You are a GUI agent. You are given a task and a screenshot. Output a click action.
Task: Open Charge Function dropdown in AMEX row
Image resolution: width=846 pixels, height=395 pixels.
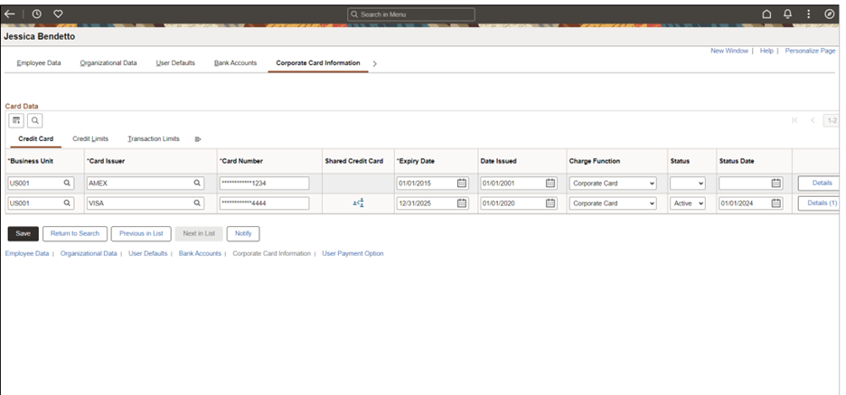coord(613,183)
